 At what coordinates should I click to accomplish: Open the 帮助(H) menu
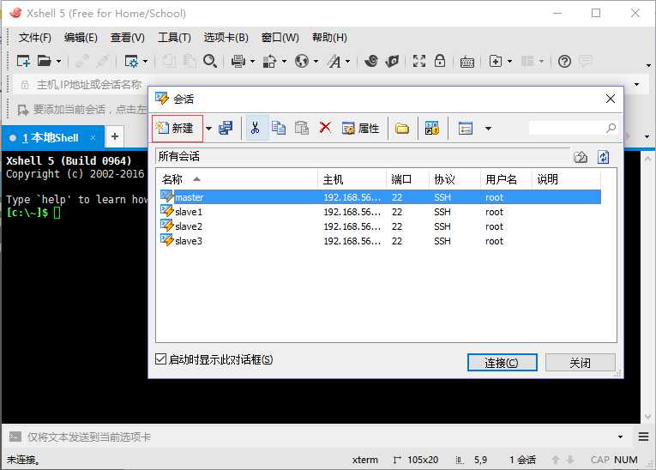(329, 38)
